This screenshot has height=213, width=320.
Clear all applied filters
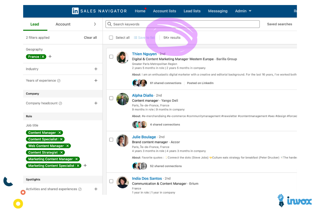click(x=90, y=38)
